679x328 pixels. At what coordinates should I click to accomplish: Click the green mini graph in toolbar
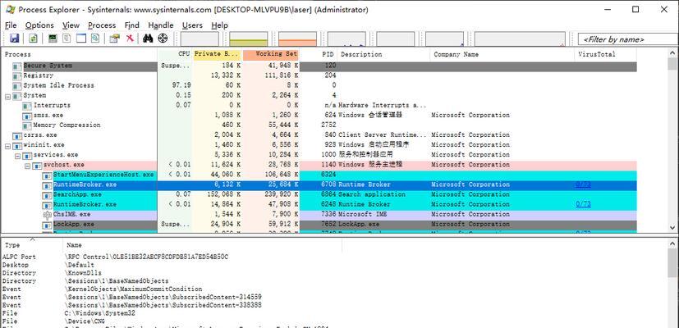[x=249, y=39]
